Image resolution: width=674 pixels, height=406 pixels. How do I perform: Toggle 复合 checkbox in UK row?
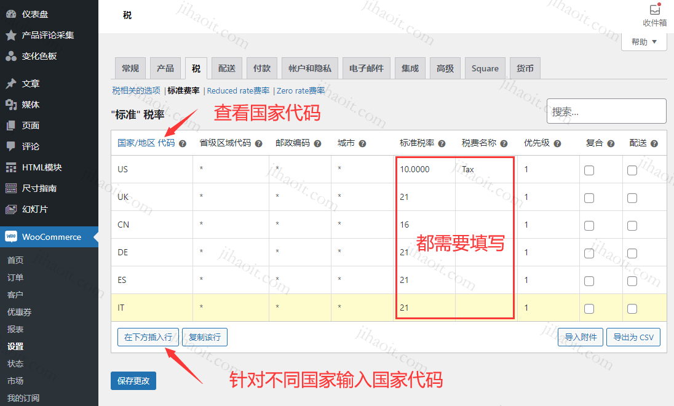pos(589,198)
